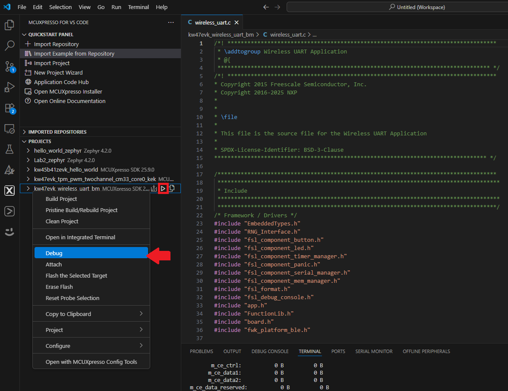Open the Run and Debug sidebar view
Screen dimensions: 508x391
[9, 87]
